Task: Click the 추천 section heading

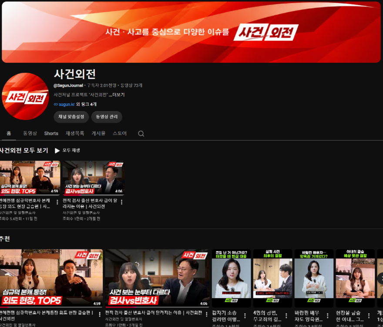Action: coord(5,239)
